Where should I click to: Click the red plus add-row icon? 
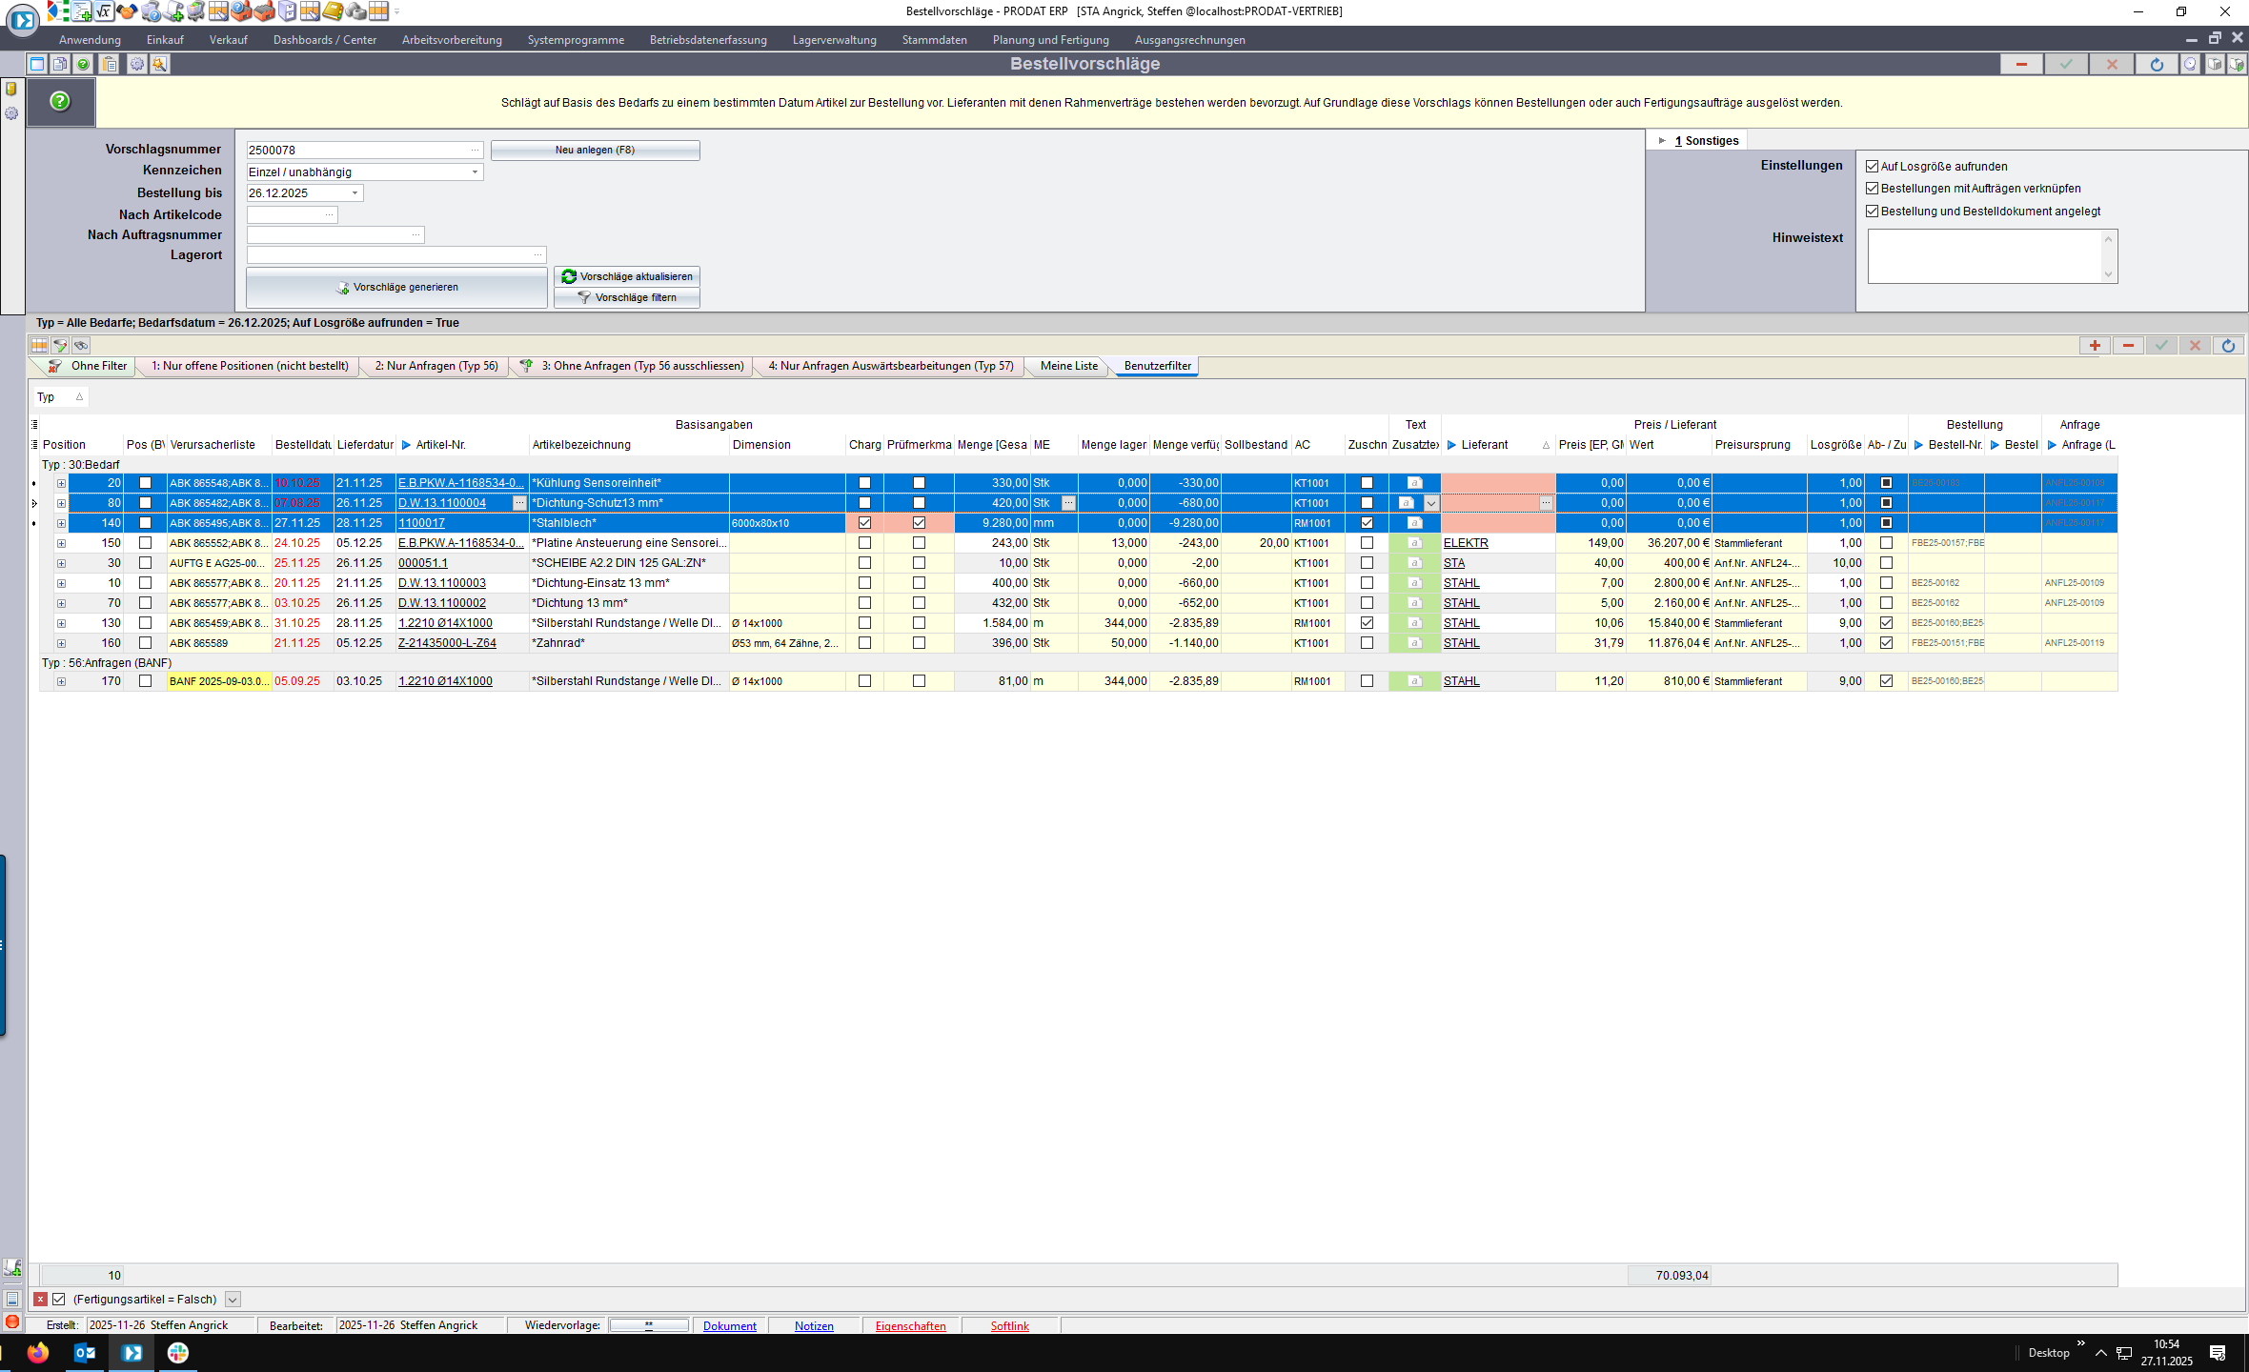click(2095, 346)
